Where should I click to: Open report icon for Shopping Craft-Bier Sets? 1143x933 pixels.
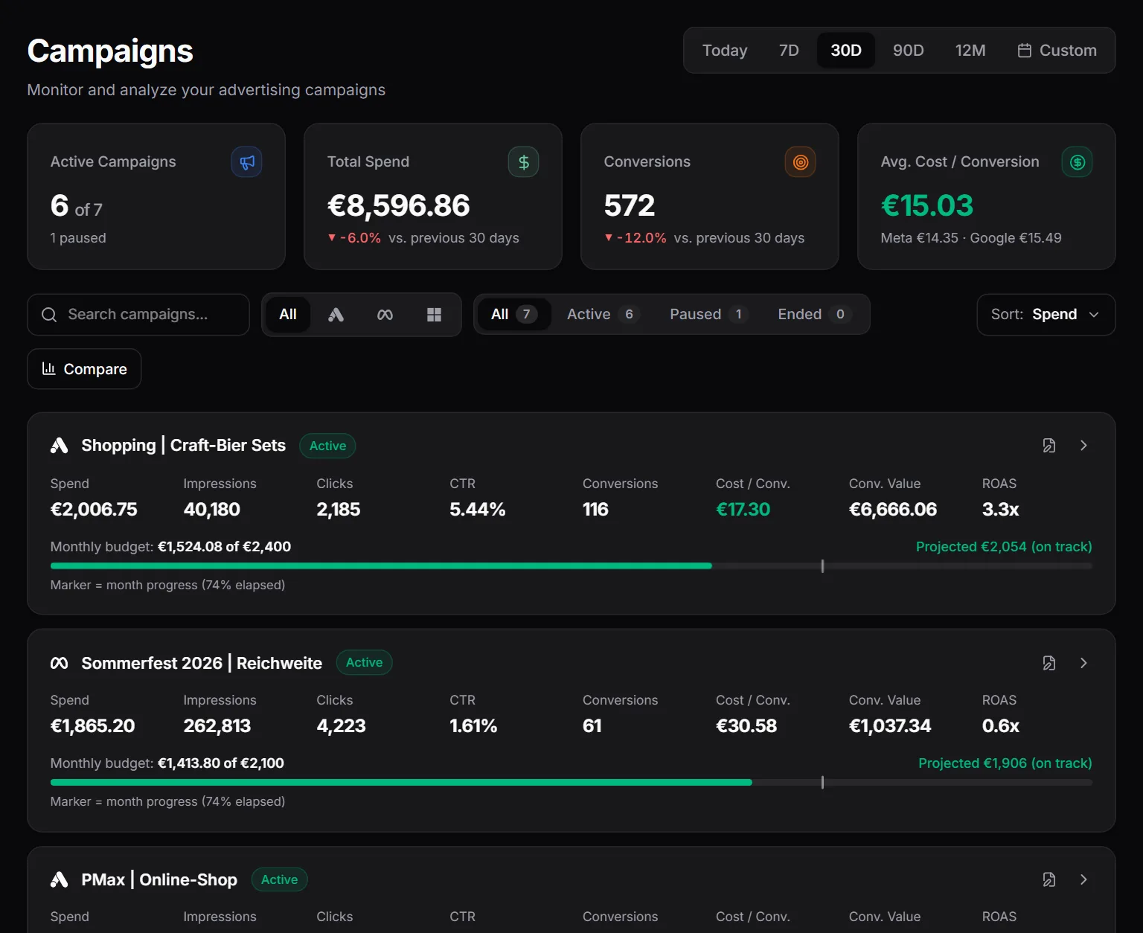(1049, 446)
